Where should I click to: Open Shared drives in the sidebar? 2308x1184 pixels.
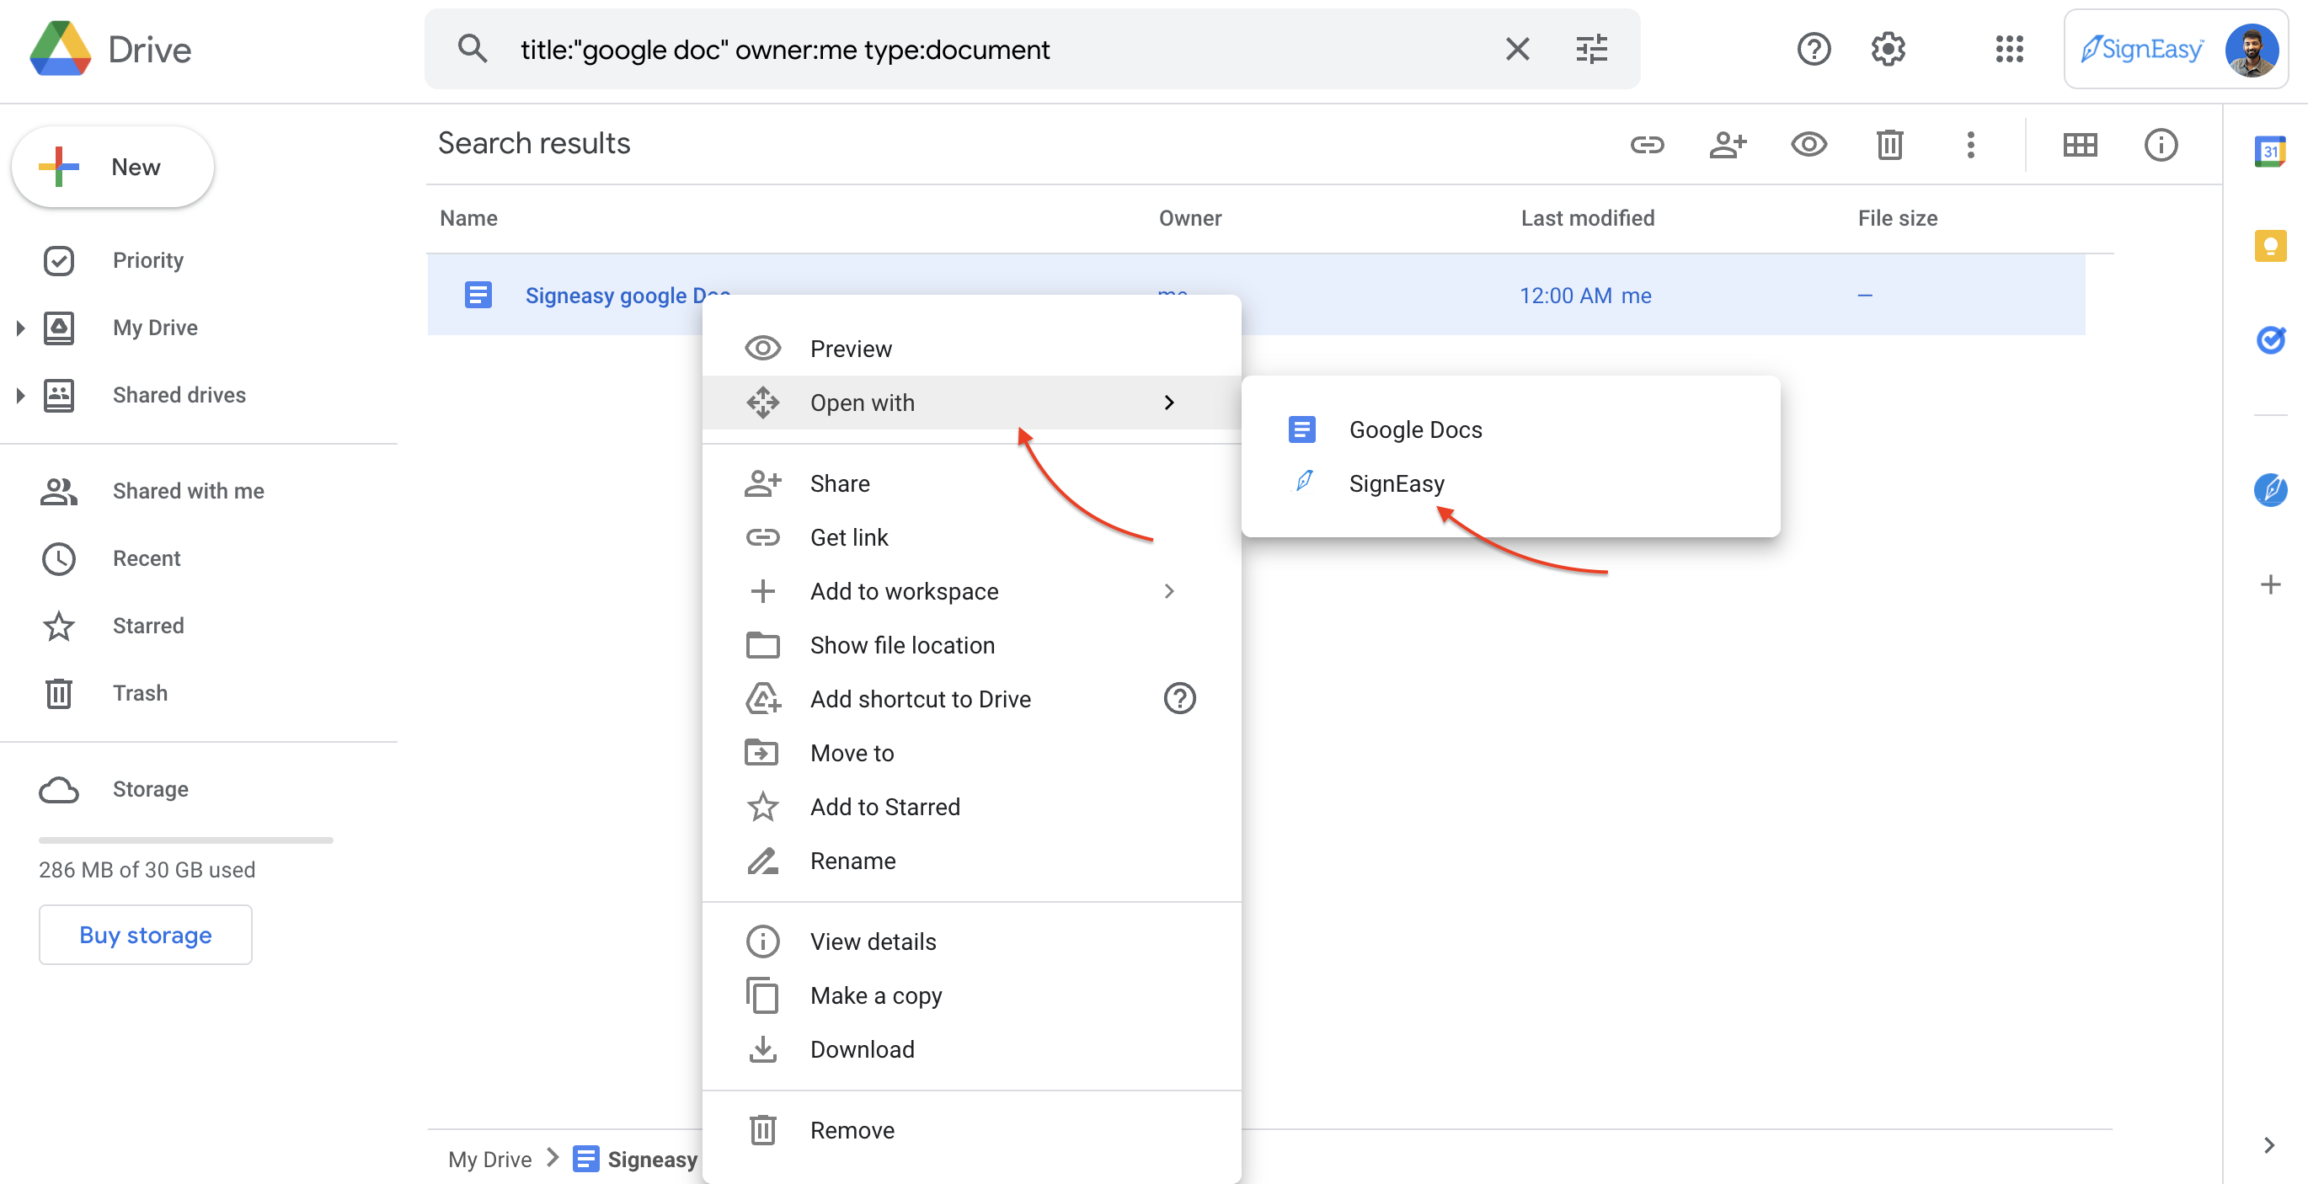tap(179, 395)
